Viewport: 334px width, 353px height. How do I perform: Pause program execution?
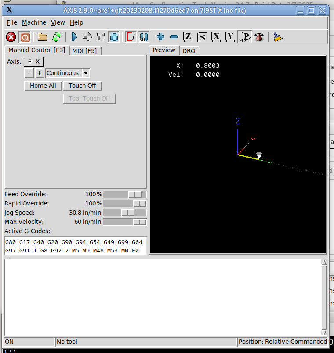point(101,37)
